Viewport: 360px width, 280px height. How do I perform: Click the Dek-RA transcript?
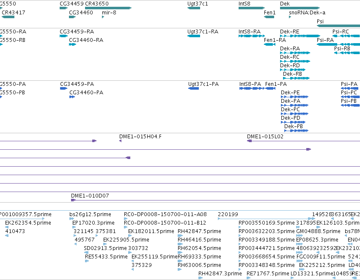295,53
